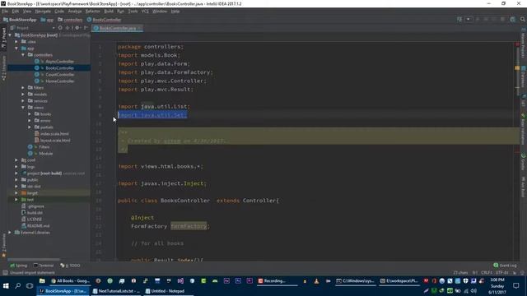Open the Windows notification center icon

pyautogui.click(x=516, y=286)
